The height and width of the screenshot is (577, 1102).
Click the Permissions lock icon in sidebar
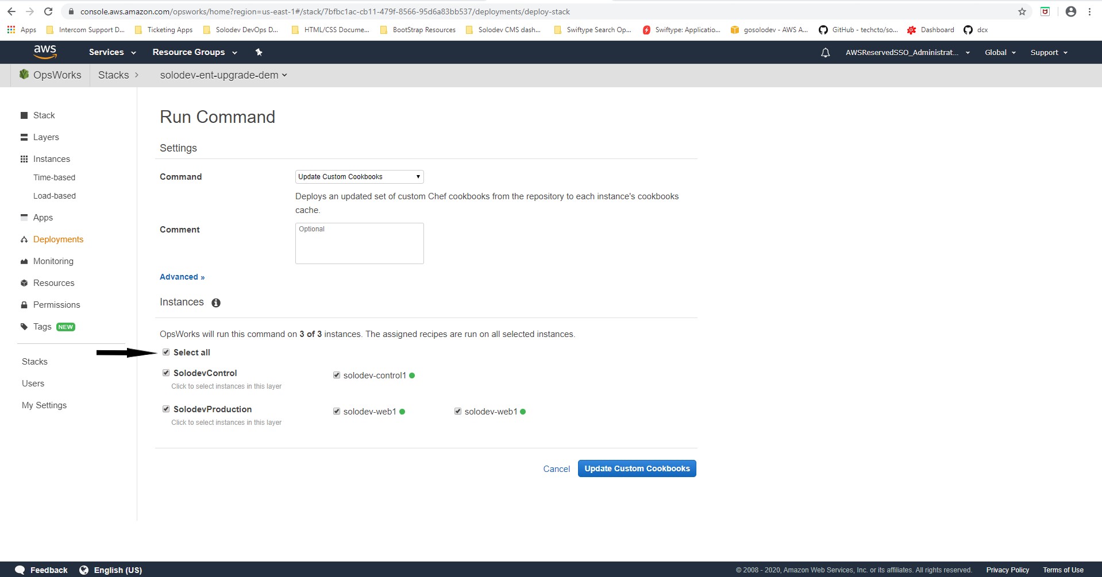coord(24,305)
